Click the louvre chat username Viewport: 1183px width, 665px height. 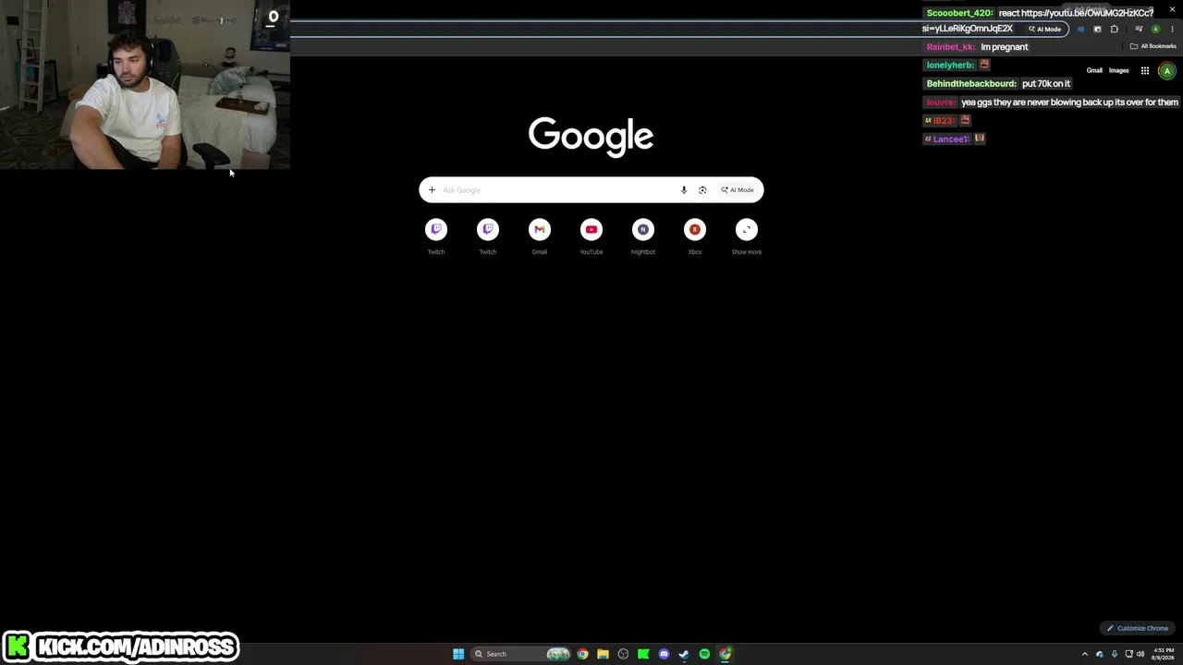point(941,103)
